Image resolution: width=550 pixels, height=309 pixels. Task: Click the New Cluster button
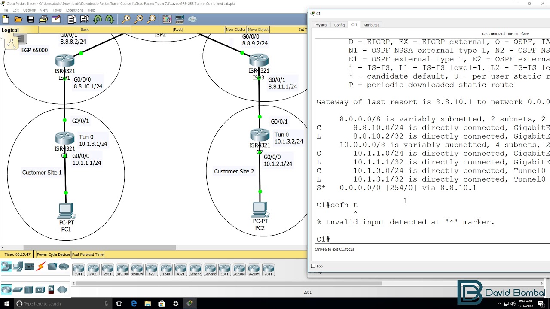pos(236,30)
